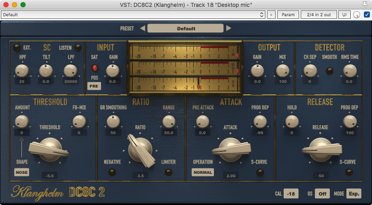Open the host Default preset dropdown
Screen dimensions: 372x205
pyautogui.click(x=133, y=15)
